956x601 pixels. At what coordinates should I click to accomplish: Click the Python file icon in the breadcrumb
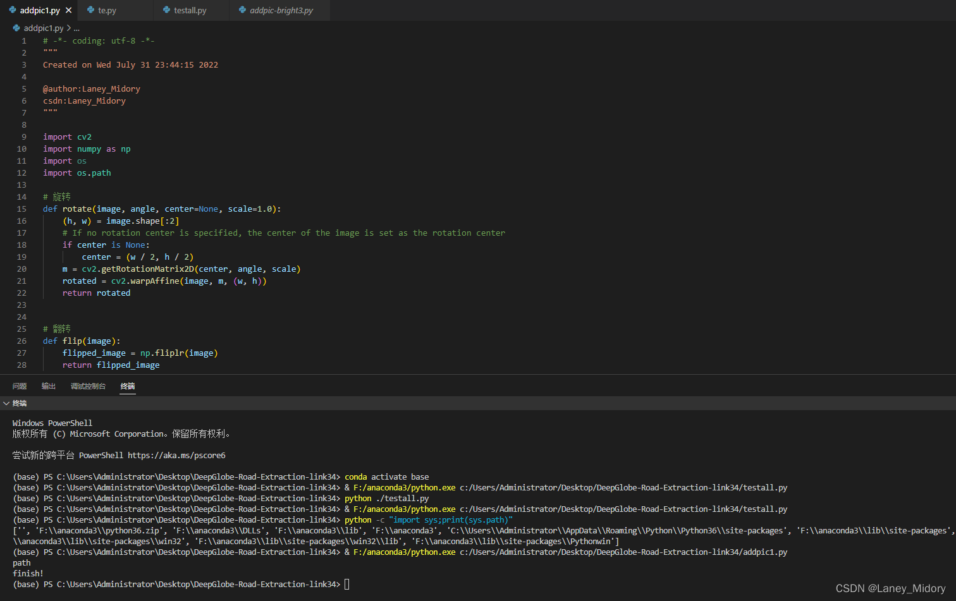pyautogui.click(x=16, y=28)
